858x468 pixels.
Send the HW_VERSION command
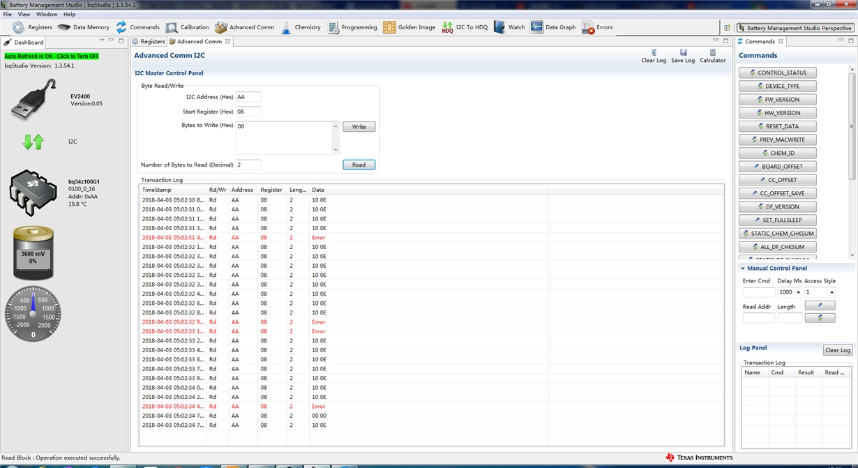coord(778,112)
